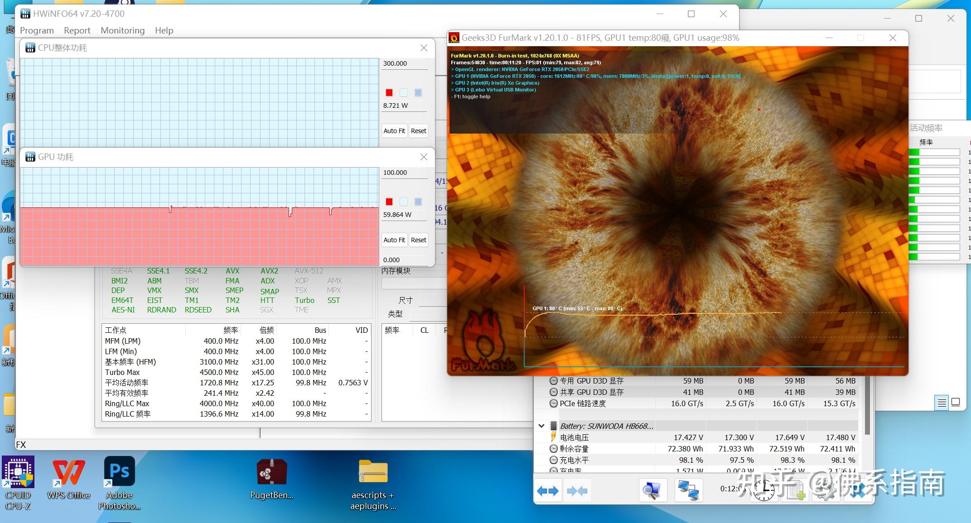
Task: Select the MFM (LPM) row
Action: pyautogui.click(x=236, y=341)
